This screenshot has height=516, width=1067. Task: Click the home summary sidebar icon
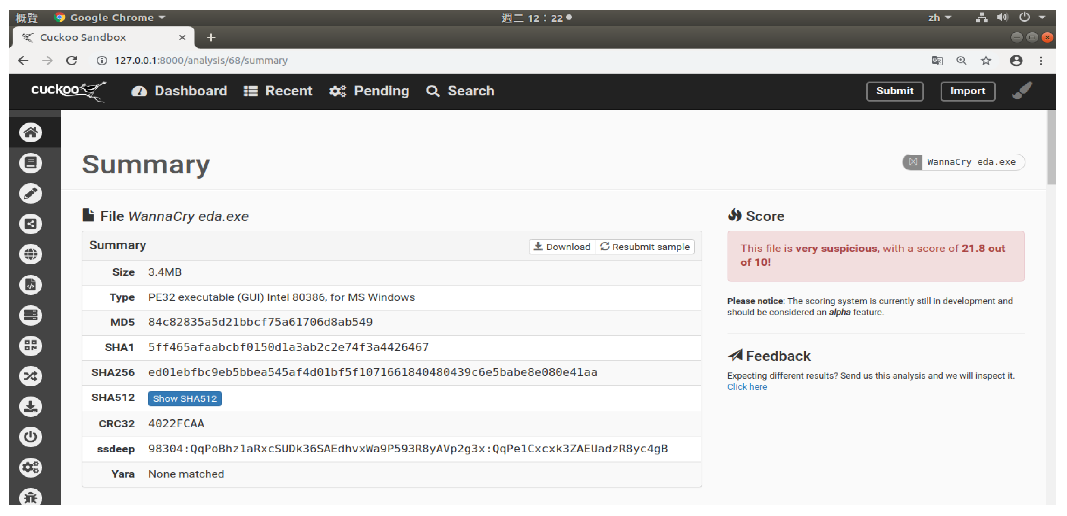[x=31, y=132]
